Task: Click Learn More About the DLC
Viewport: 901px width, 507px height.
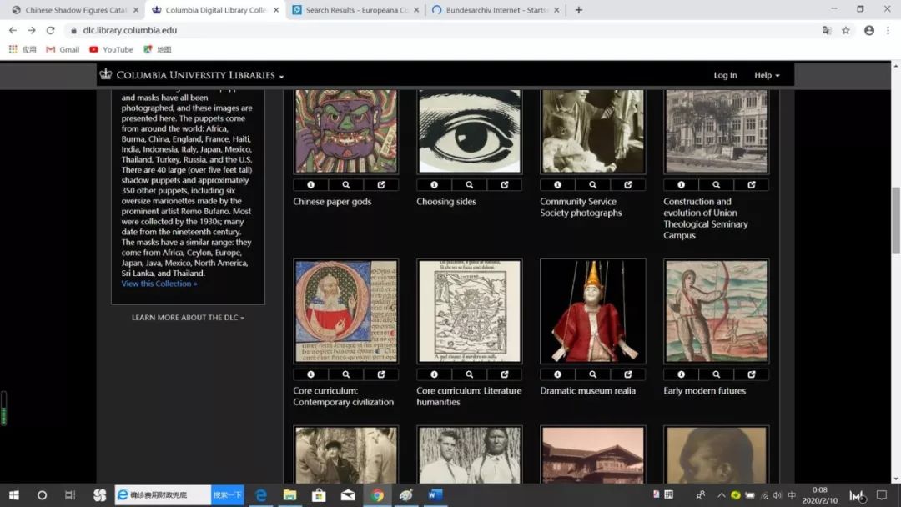Action: coord(188,318)
